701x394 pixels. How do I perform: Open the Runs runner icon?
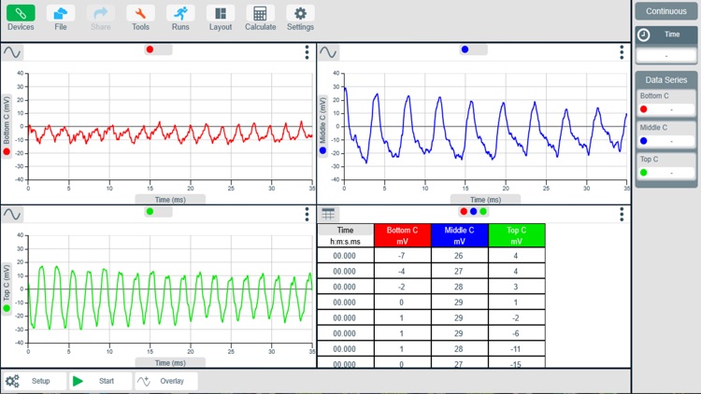180,14
